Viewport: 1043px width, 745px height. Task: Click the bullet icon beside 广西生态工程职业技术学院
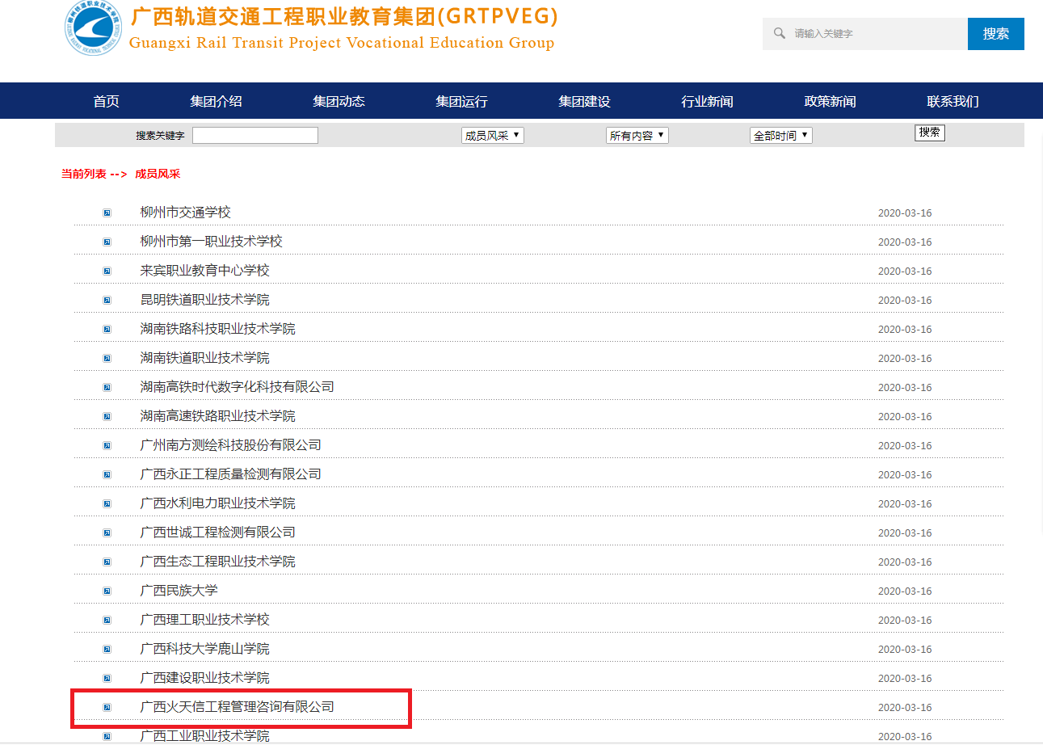107,562
